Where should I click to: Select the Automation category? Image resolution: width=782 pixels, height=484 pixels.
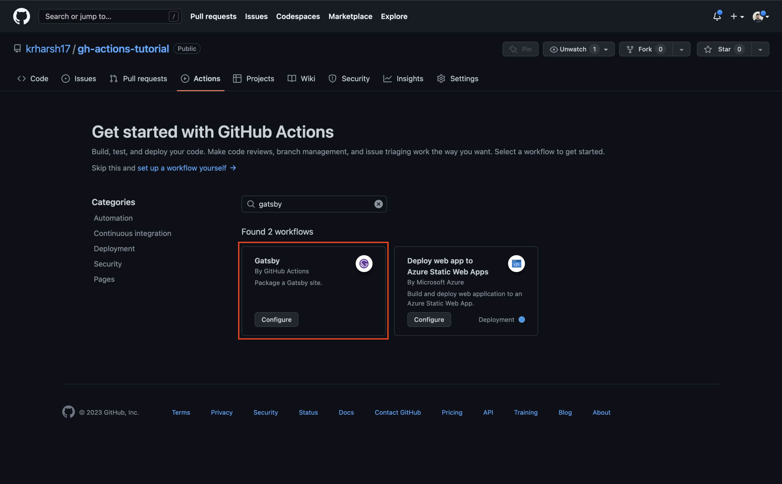(x=113, y=218)
